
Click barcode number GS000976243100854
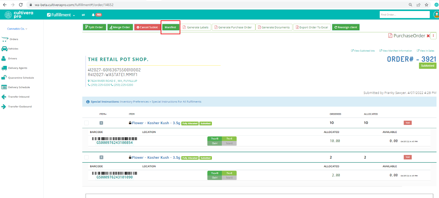pyautogui.click(x=114, y=143)
